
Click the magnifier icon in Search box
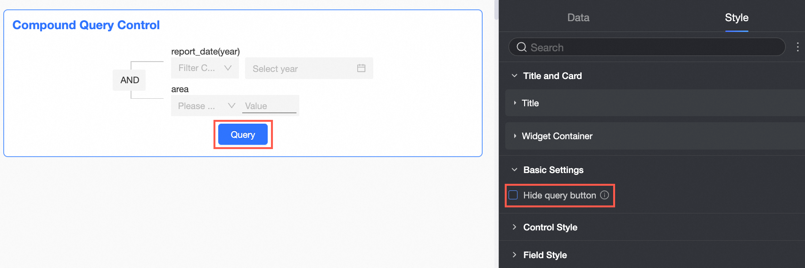tap(521, 47)
